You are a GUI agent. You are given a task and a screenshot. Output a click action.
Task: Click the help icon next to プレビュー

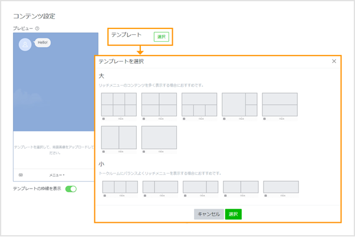click(37, 28)
